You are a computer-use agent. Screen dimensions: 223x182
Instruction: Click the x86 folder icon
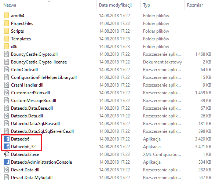pyautogui.click(x=7, y=47)
